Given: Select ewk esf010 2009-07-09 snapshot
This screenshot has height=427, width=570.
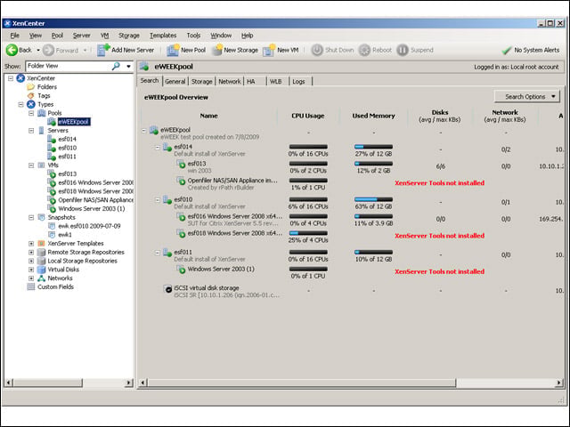Looking at the screenshot, I should click(89, 226).
